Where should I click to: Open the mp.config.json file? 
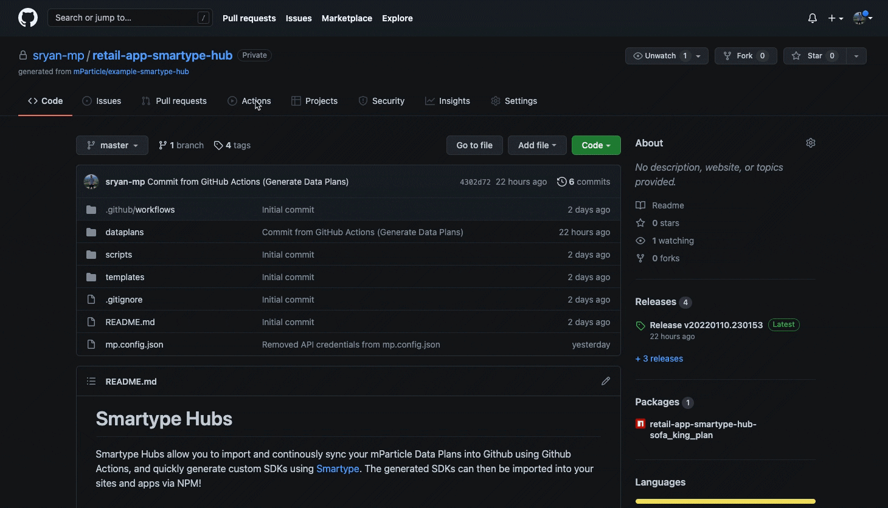(x=134, y=345)
